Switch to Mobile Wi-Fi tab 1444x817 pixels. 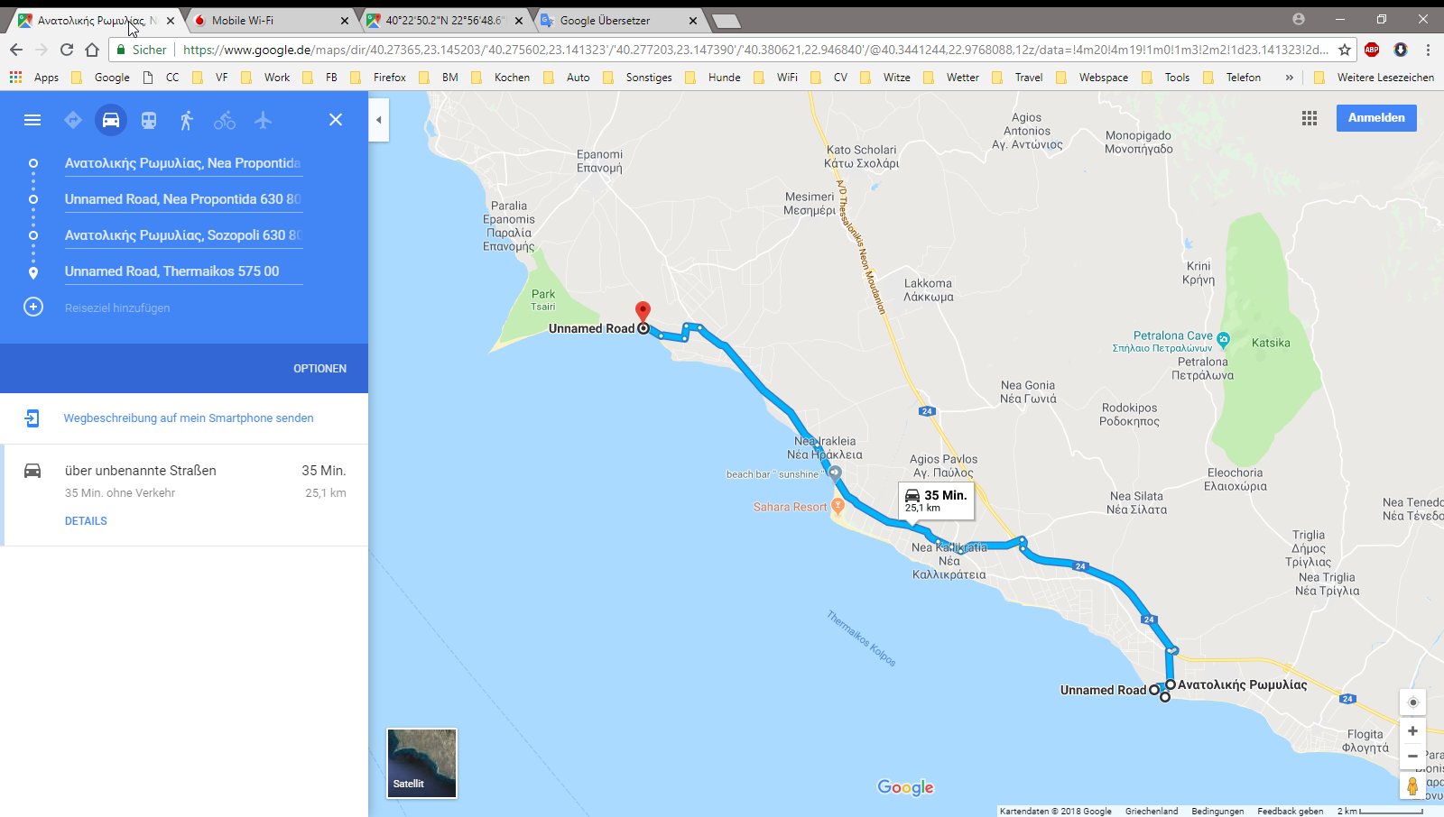271,20
